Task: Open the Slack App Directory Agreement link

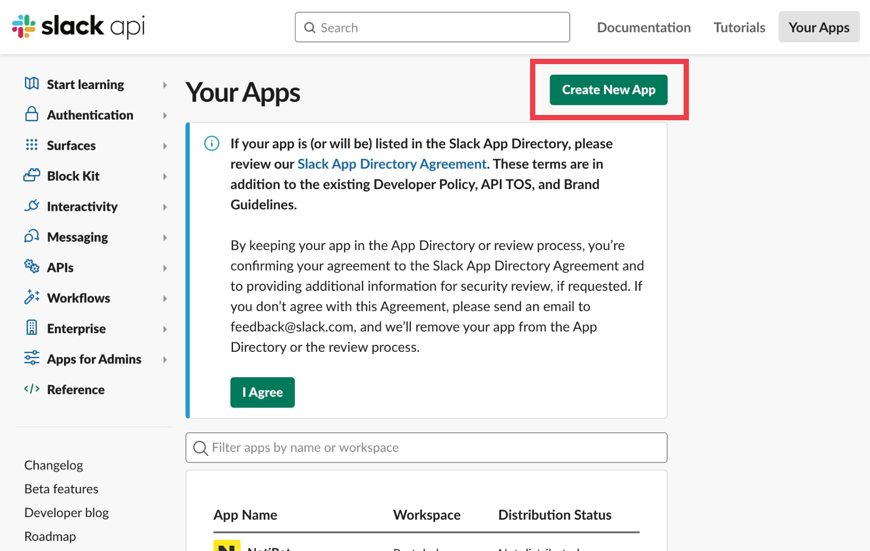Action: pyautogui.click(x=392, y=164)
